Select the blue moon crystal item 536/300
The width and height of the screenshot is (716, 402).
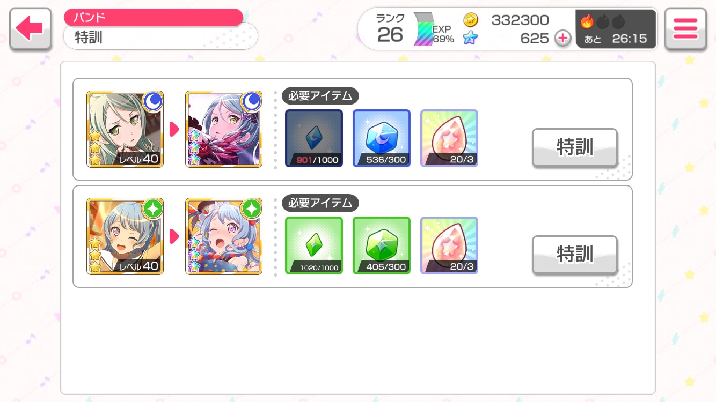pyautogui.click(x=382, y=138)
